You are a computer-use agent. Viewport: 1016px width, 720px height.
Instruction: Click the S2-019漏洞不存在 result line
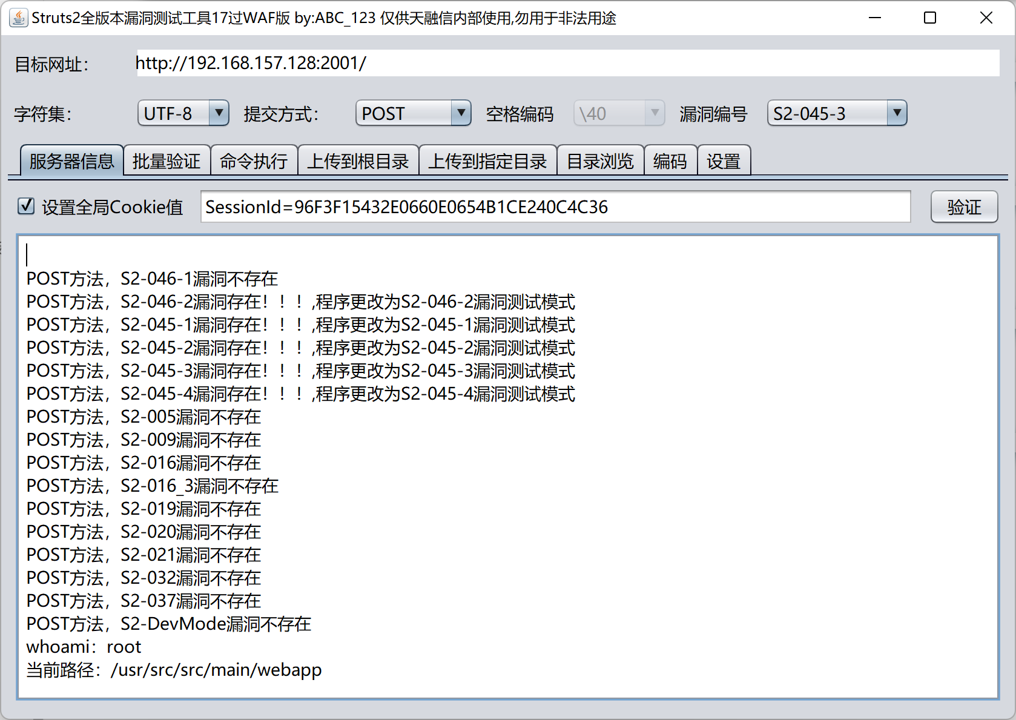[x=143, y=509]
